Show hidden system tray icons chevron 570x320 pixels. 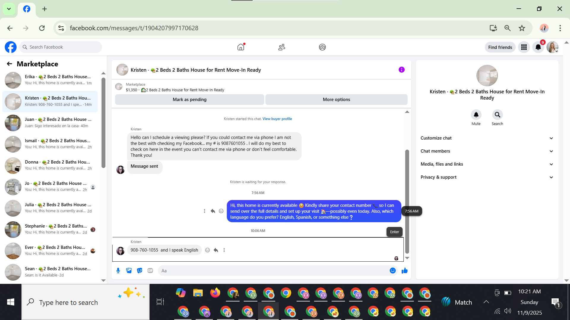(486, 302)
